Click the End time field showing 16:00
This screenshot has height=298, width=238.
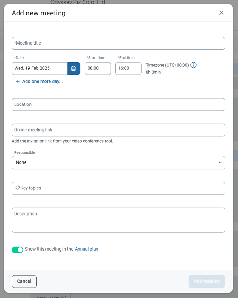tap(128, 69)
